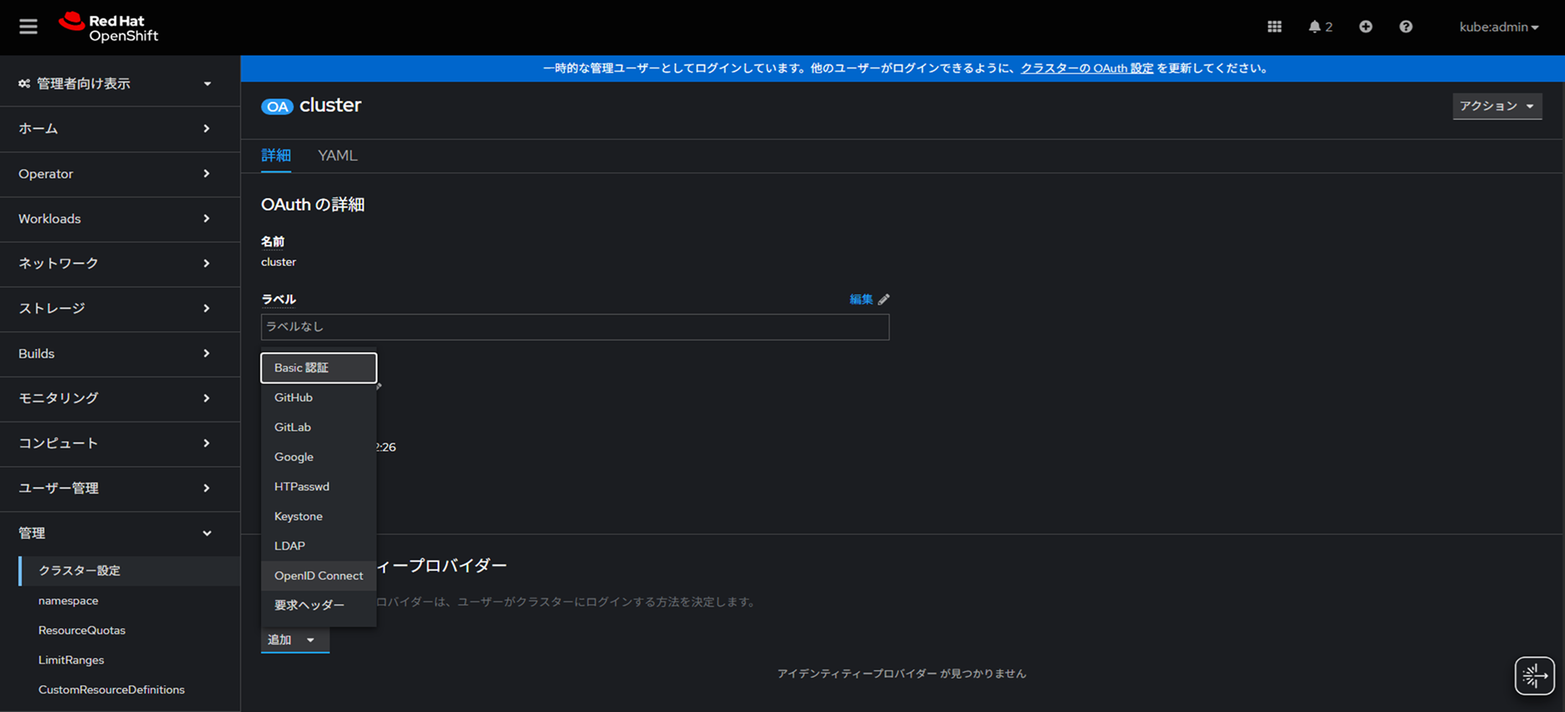This screenshot has height=712, width=1565.
Task: Open the アクション dropdown
Action: [1496, 106]
